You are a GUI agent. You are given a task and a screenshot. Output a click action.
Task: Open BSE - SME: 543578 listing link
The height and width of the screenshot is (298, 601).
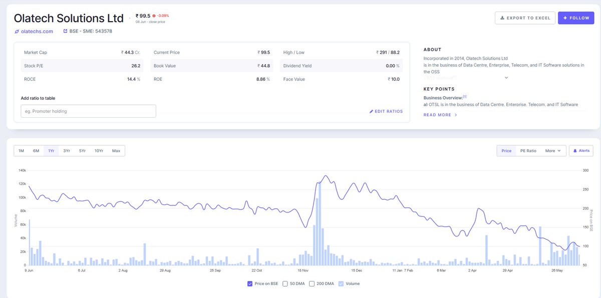[88, 31]
